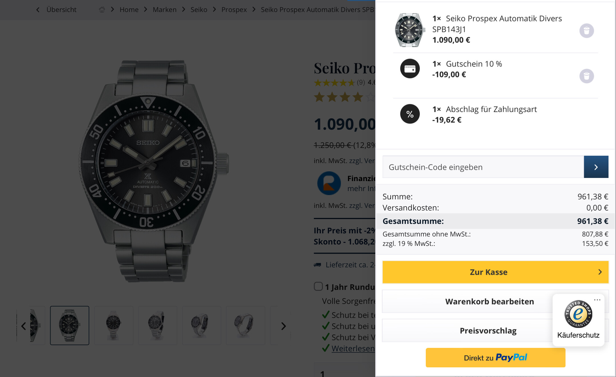
Task: Click the Abschlag für Zahlungsart percent icon
Action: 410,114
